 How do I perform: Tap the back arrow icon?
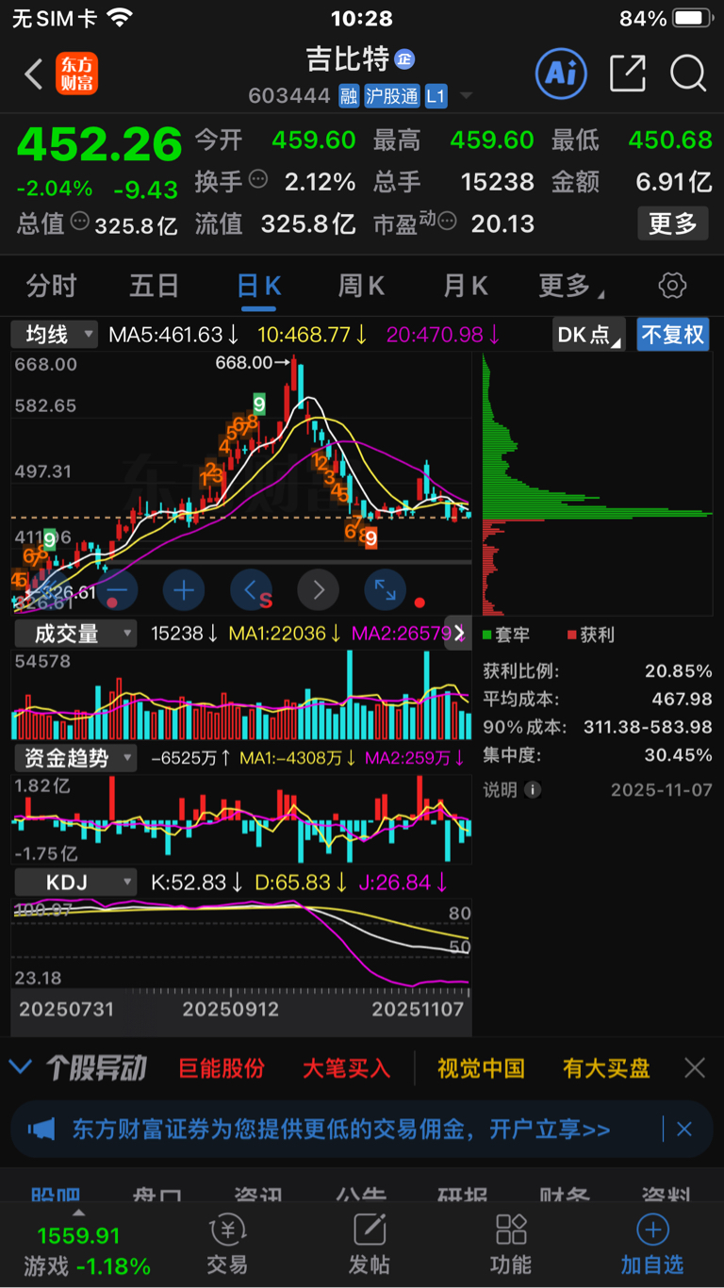pyautogui.click(x=34, y=74)
